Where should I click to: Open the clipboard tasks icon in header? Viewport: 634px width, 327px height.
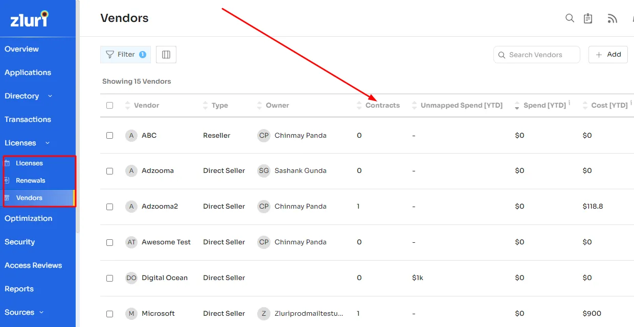click(588, 18)
